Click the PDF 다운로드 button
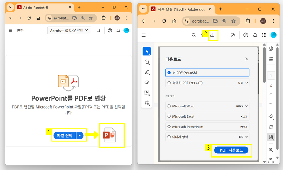 (231, 150)
